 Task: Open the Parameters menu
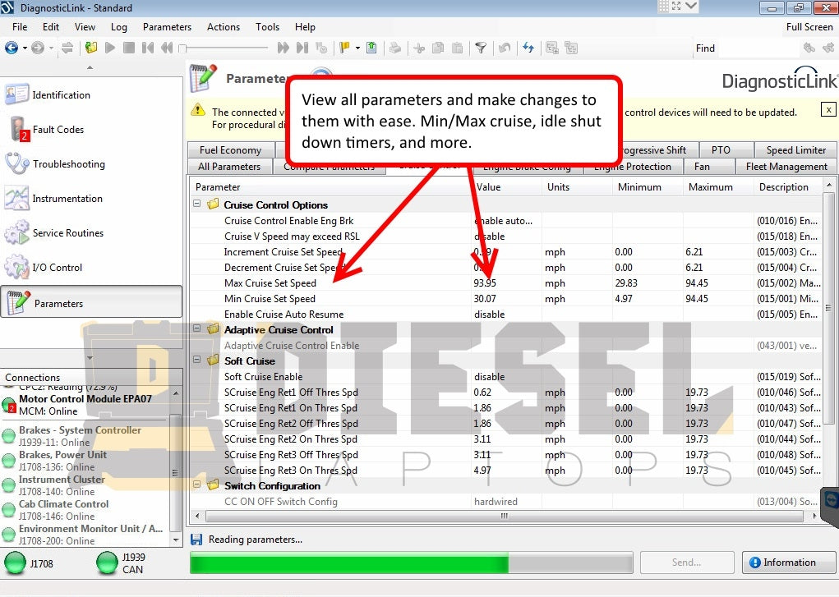coord(167,27)
